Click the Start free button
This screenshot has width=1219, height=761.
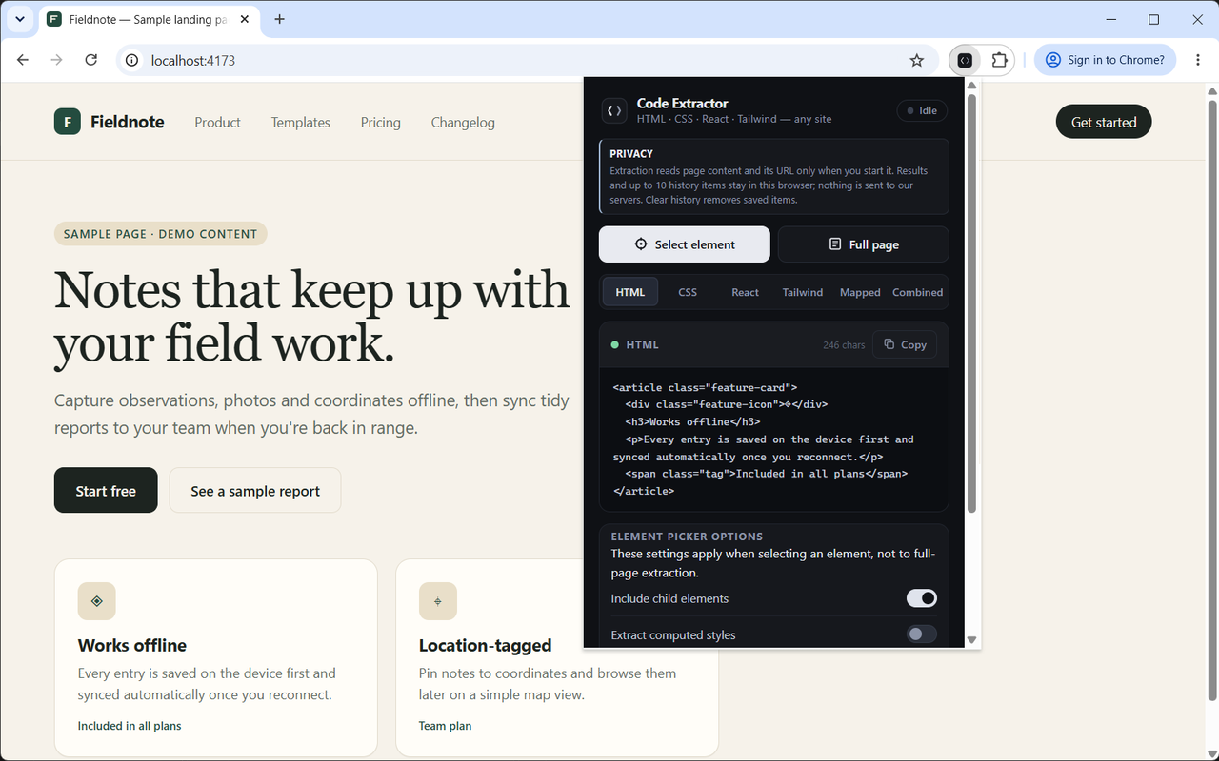106,491
